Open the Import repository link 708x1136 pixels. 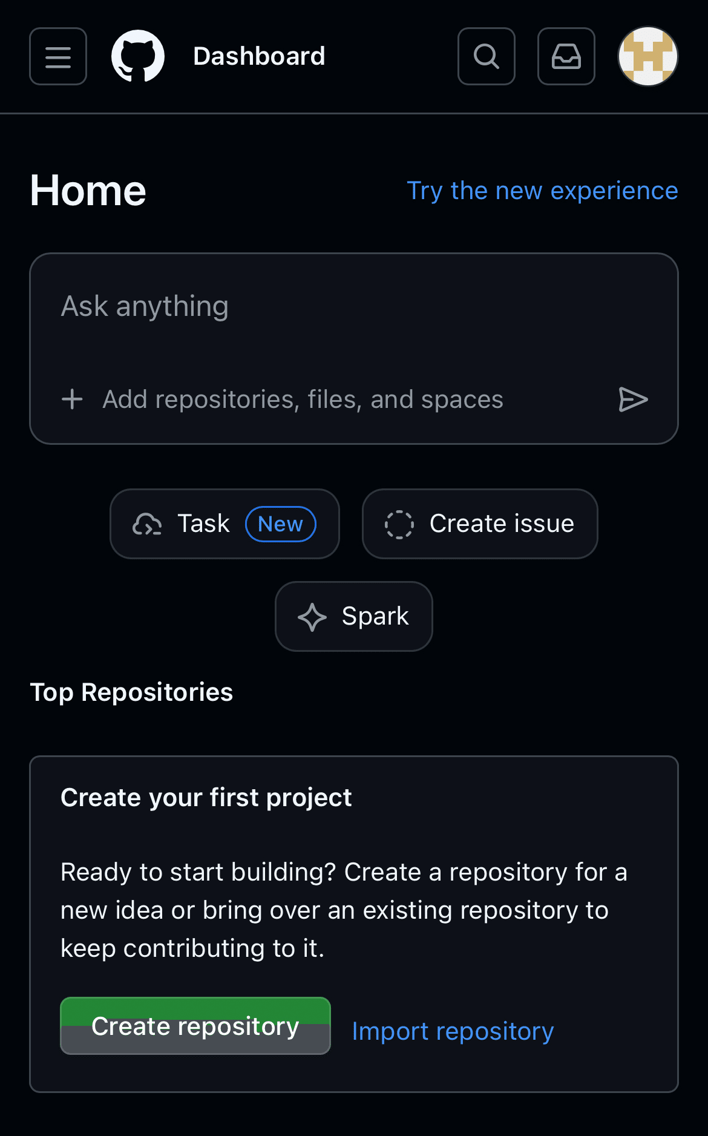click(453, 1031)
